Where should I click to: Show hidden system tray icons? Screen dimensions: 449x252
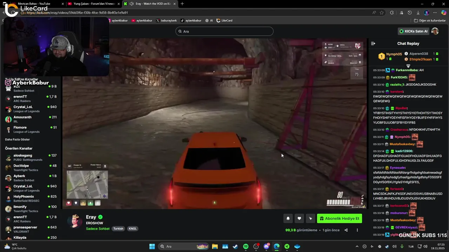click(x=357, y=246)
